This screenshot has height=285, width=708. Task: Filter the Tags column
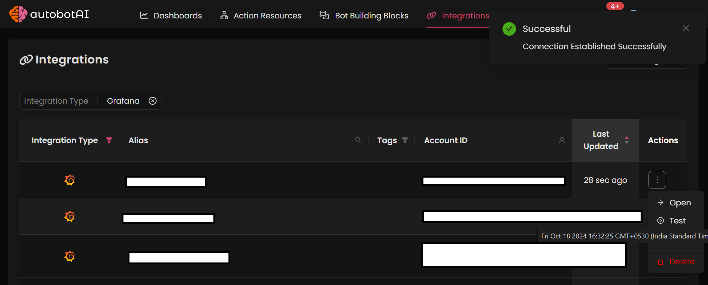click(x=405, y=140)
